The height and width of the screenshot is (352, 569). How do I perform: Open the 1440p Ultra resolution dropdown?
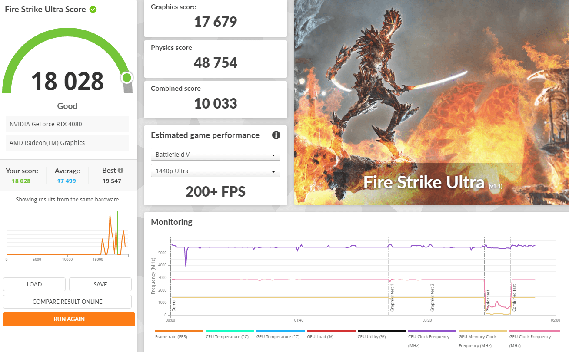(x=216, y=171)
